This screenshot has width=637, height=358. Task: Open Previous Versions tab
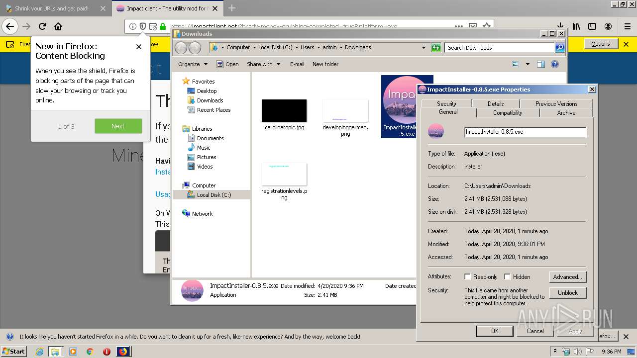pyautogui.click(x=556, y=103)
